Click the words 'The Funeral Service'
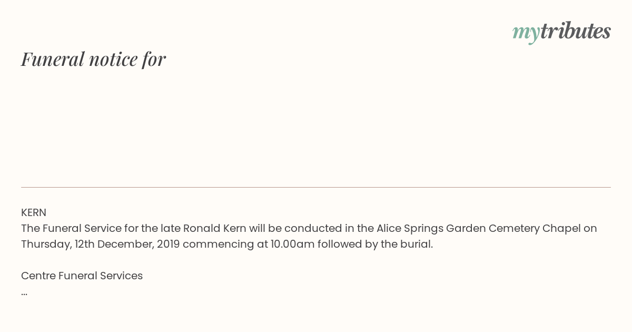632x332 pixels. point(71,228)
